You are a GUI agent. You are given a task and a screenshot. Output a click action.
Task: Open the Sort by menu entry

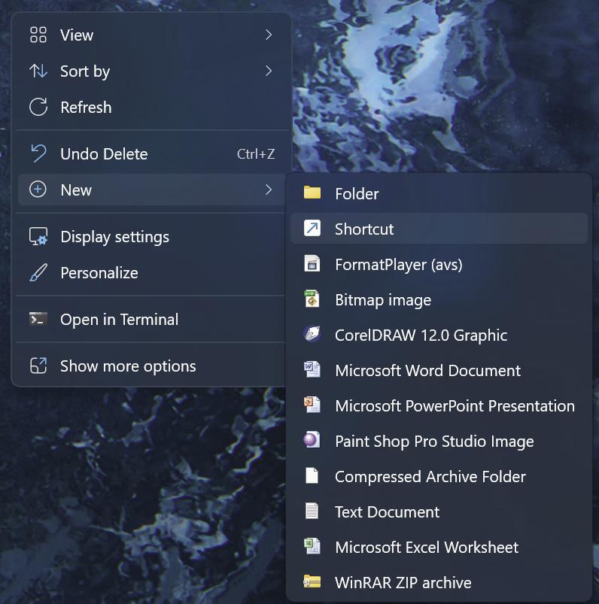coord(151,71)
